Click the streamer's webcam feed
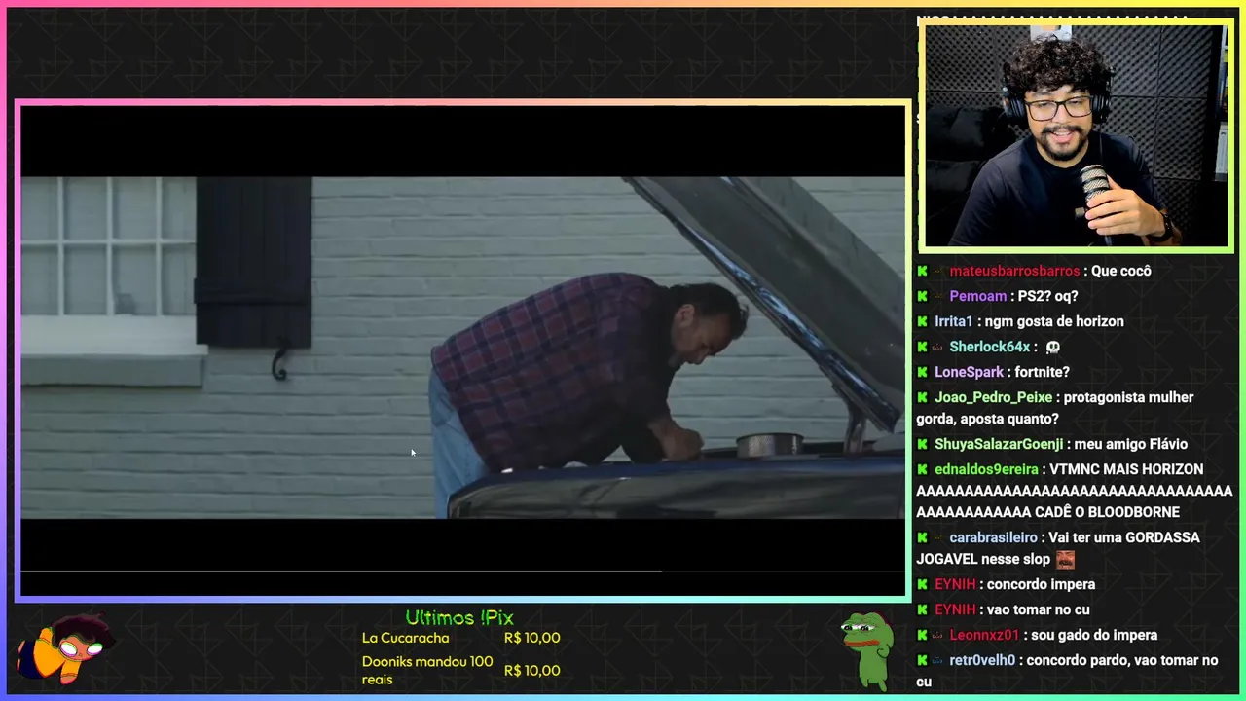The height and width of the screenshot is (701, 1246). click(x=1076, y=135)
